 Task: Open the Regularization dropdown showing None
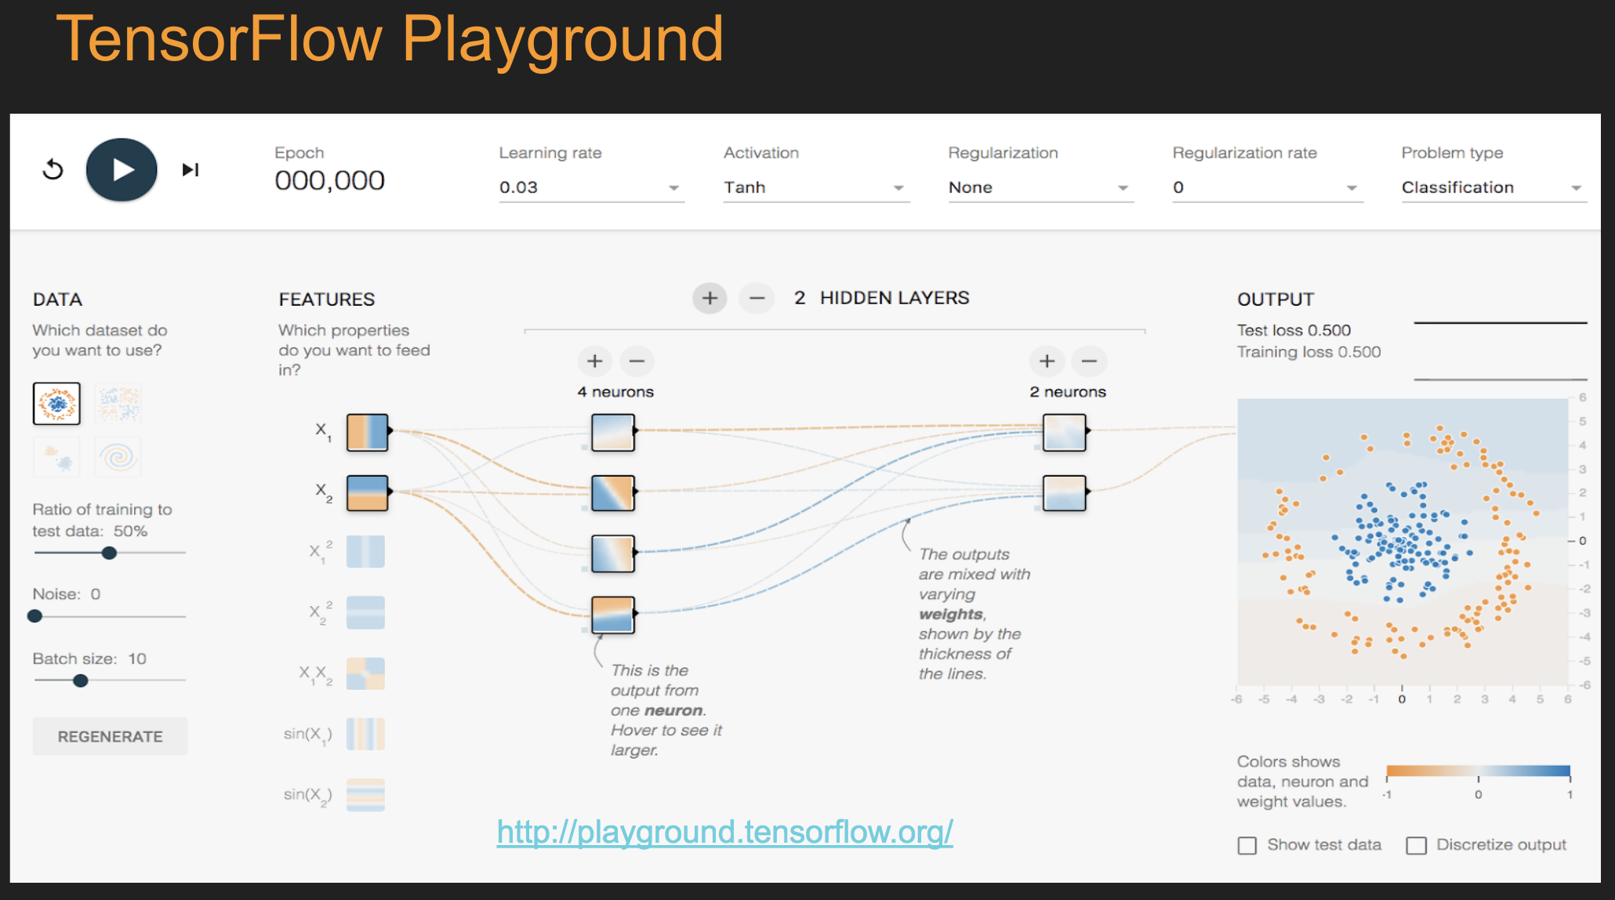tap(1040, 188)
